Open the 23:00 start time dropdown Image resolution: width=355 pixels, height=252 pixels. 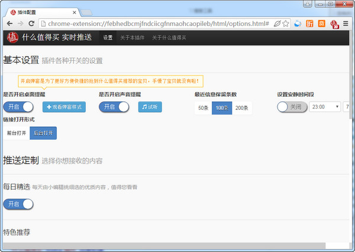[x=325, y=107]
